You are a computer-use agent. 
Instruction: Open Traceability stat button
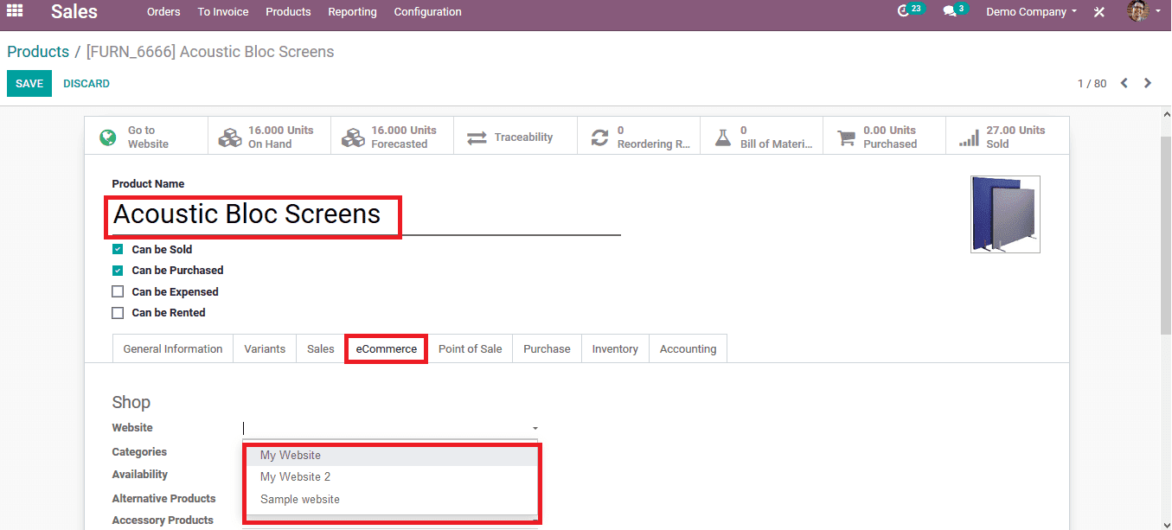(516, 137)
